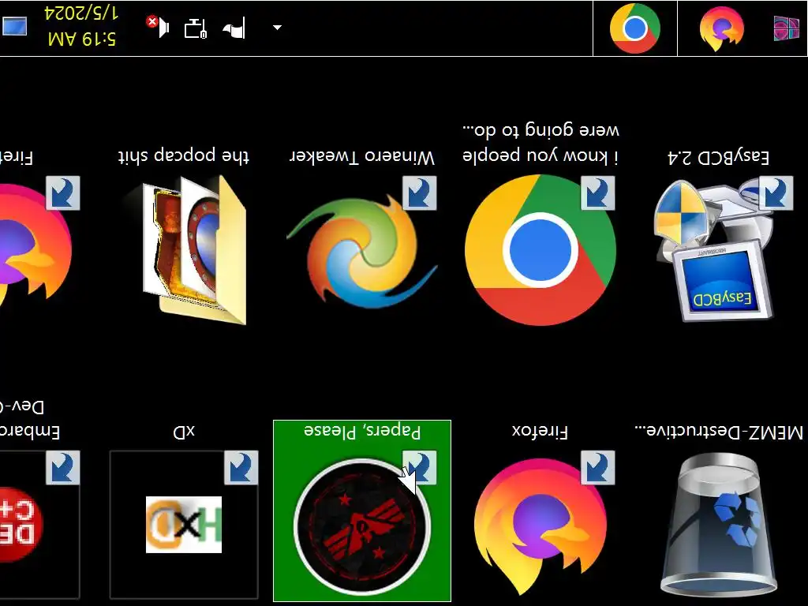Click the date 1/5/2024 in tray
The image size is (808, 606).
tap(81, 13)
